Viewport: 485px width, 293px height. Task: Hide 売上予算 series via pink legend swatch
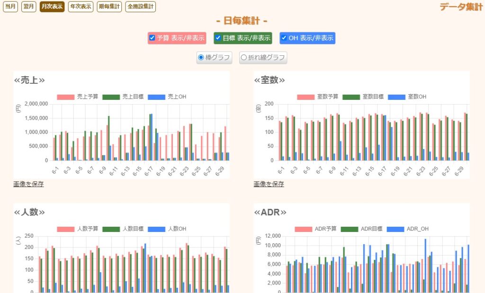pos(66,97)
